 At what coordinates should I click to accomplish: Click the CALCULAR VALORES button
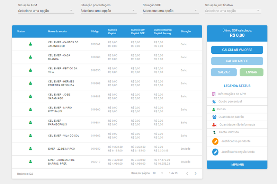click(237, 50)
